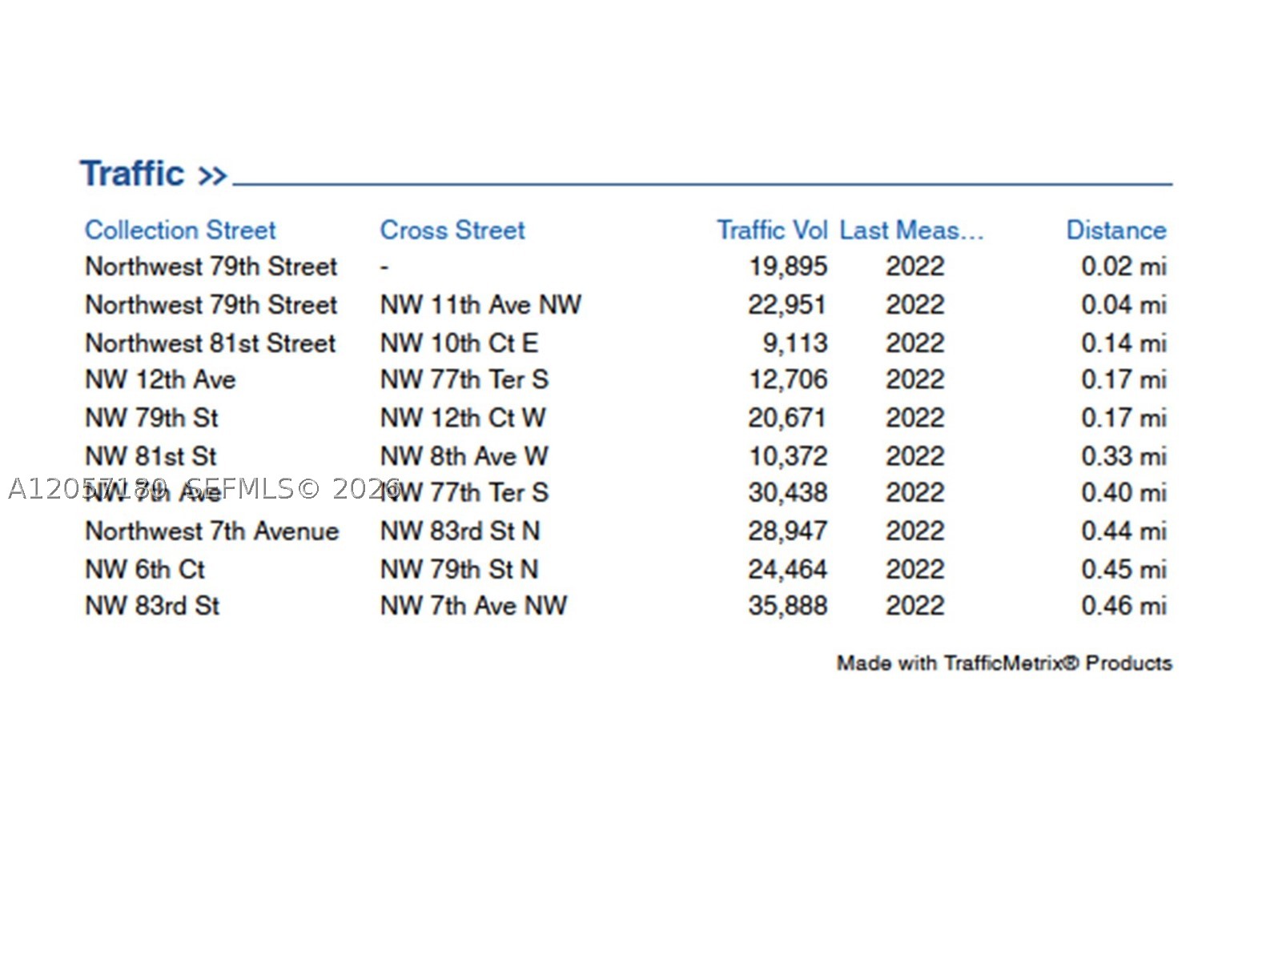Image resolution: width=1262 pixels, height=974 pixels.
Task: Click the Made with TrafficMetrix Products text
Action: [x=1004, y=663]
